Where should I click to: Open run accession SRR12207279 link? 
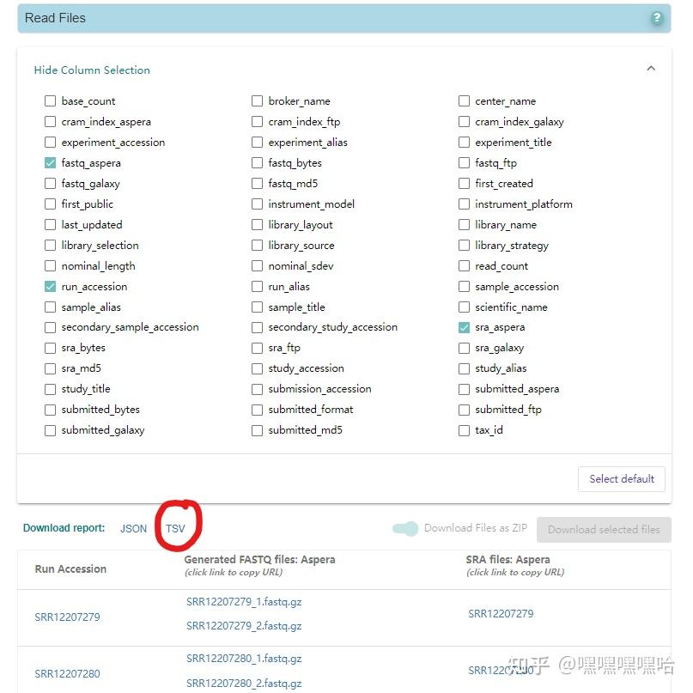(67, 617)
